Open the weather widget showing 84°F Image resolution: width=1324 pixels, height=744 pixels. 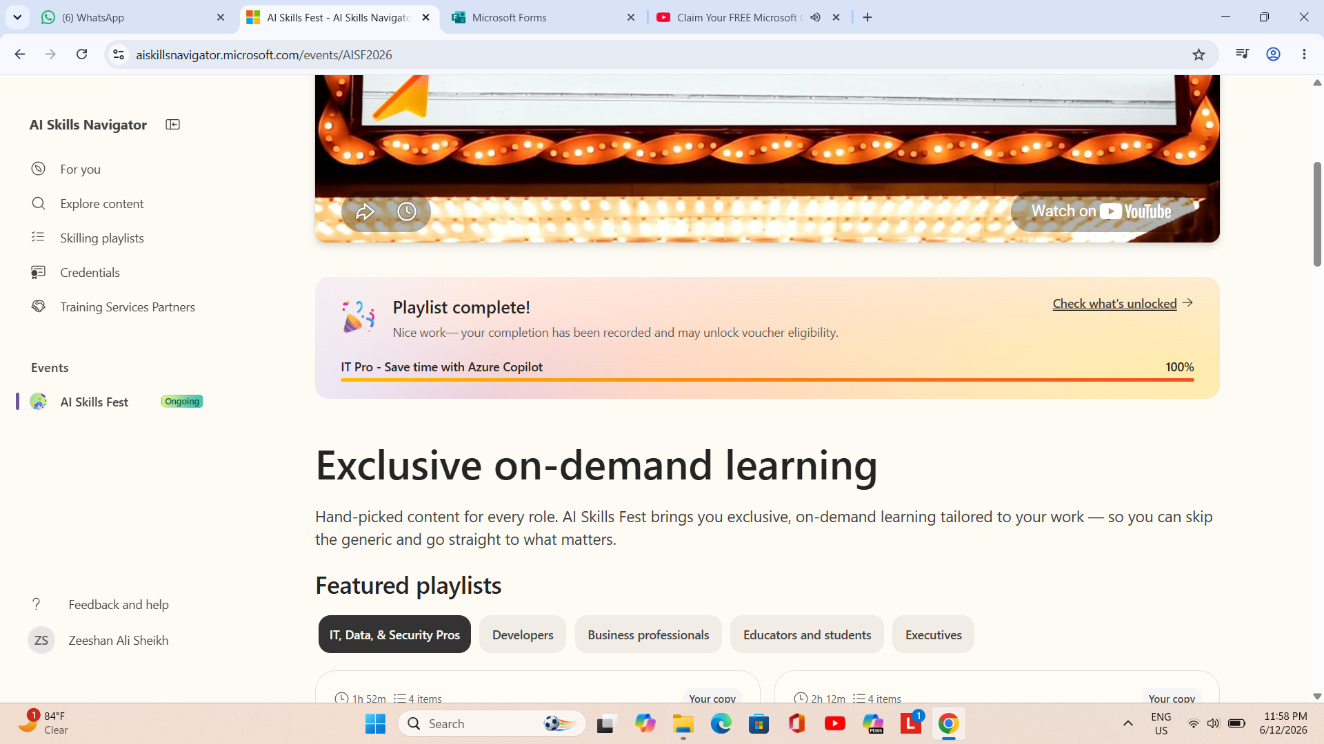click(x=44, y=723)
